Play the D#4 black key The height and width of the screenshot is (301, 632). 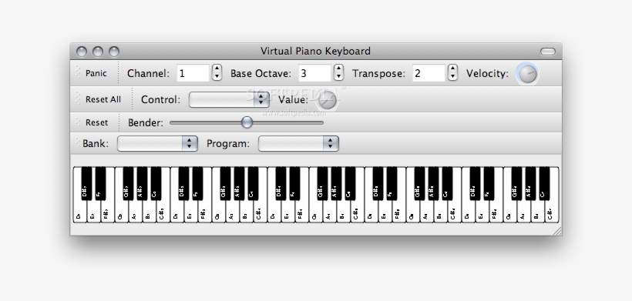pyautogui.click(x=281, y=183)
